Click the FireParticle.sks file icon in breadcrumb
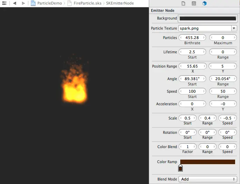This screenshot has width=240, height=184. (x=70, y=3)
